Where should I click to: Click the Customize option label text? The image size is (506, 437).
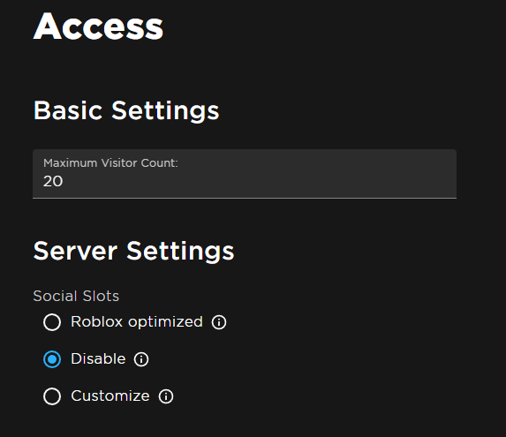[110, 396]
